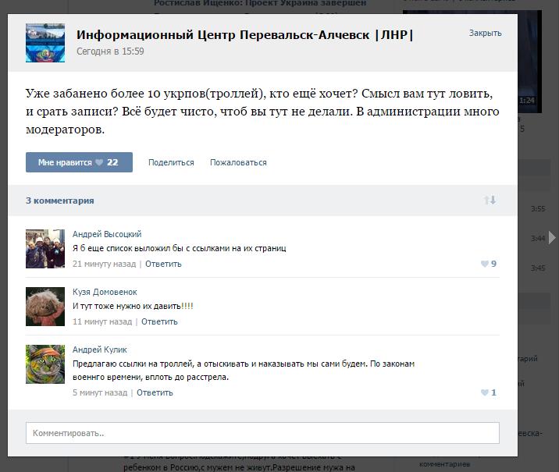Like Андрей Высоцкий's comment heart with 9
Viewport: 559px width, 472px height.
pyautogui.click(x=489, y=264)
